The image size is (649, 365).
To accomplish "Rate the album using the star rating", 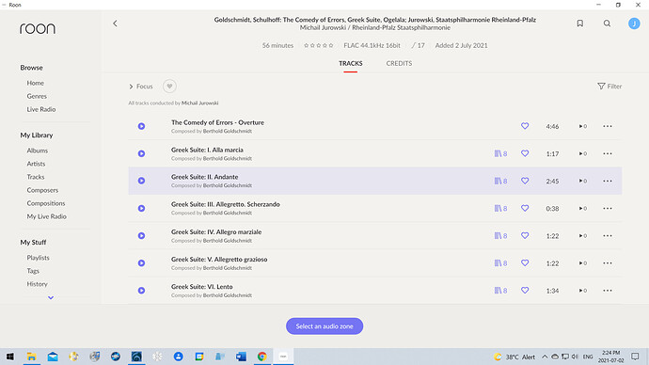I will point(318,45).
